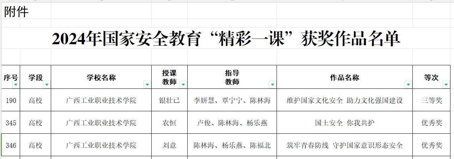Click teacher name 刘意

point(170,145)
